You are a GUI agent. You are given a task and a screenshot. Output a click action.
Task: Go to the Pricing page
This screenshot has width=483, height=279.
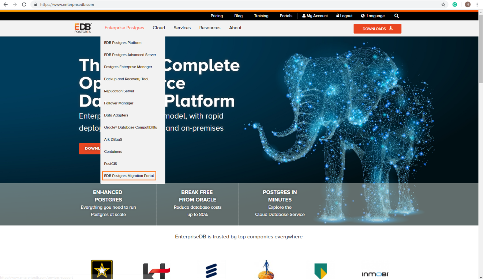217,16
